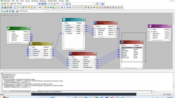
Task: Click the find-in-workspace binoculars icon
Action: [x=69, y=4]
